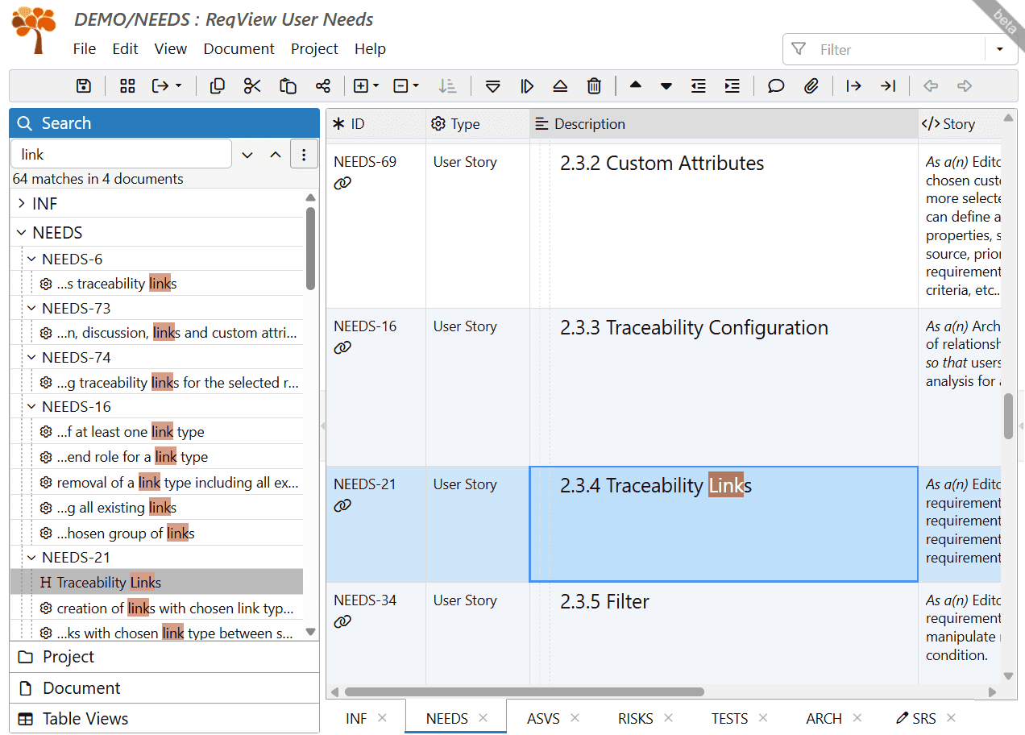Click inside the search input containing 'link'
This screenshot has height=735, width=1025.
pos(121,153)
